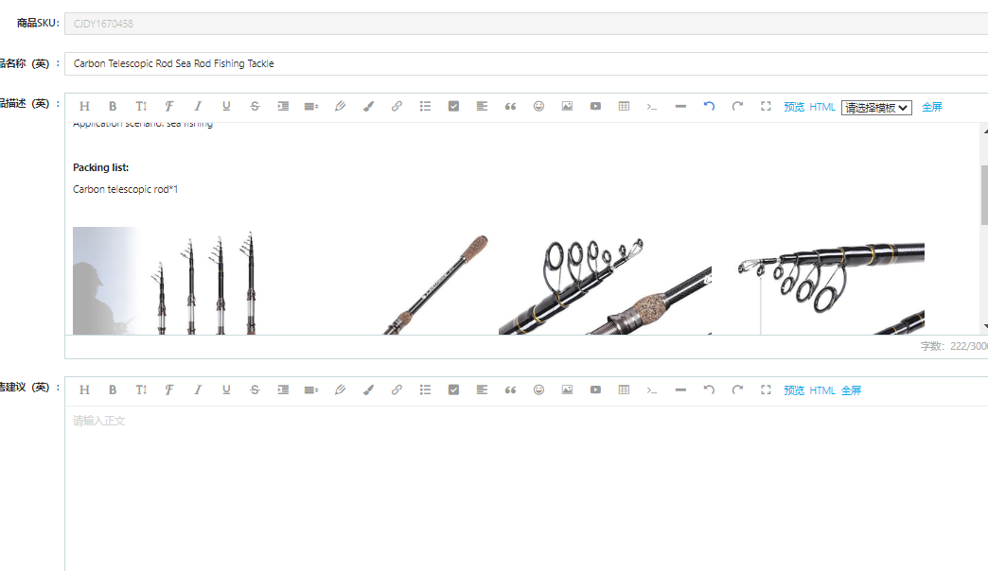This screenshot has width=988, height=571.
Task: Insert link using the description editor toolbar
Action: (x=397, y=107)
